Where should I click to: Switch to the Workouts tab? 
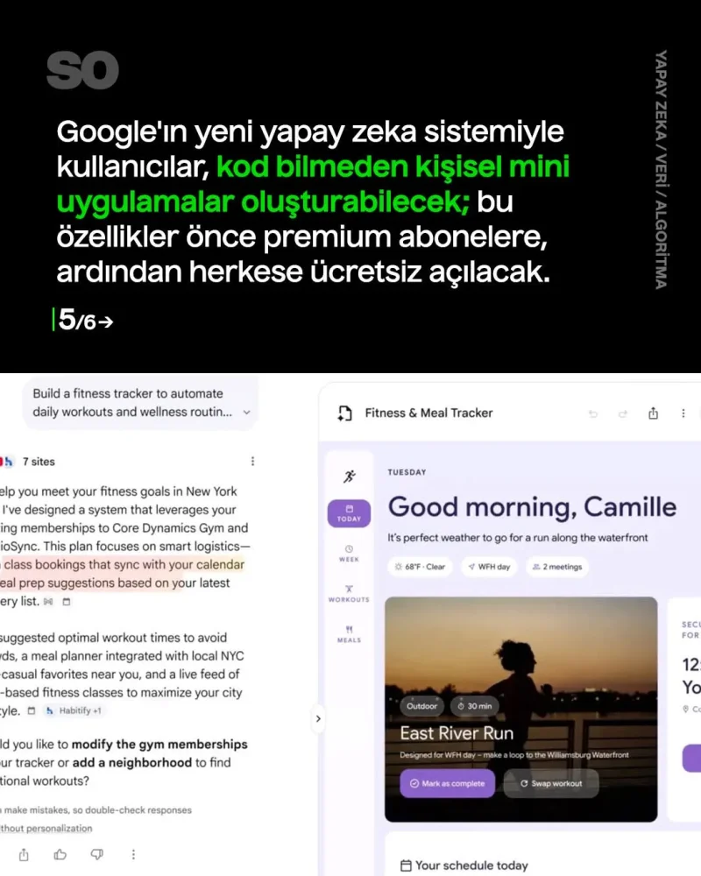[349, 594]
